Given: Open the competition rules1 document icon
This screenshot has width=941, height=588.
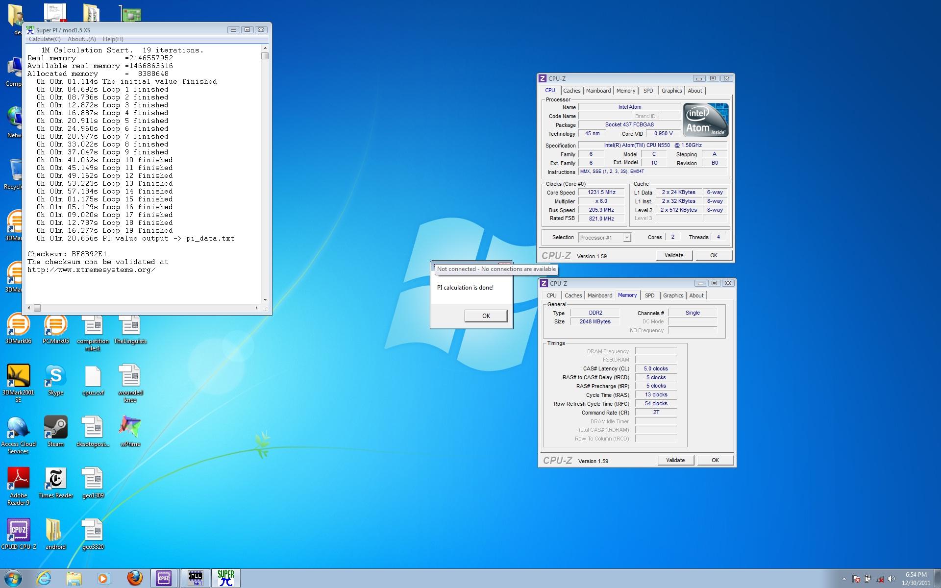Looking at the screenshot, I should click(93, 333).
